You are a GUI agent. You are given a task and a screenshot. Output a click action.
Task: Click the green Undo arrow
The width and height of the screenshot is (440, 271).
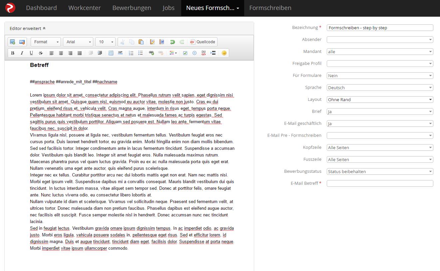click(173, 42)
